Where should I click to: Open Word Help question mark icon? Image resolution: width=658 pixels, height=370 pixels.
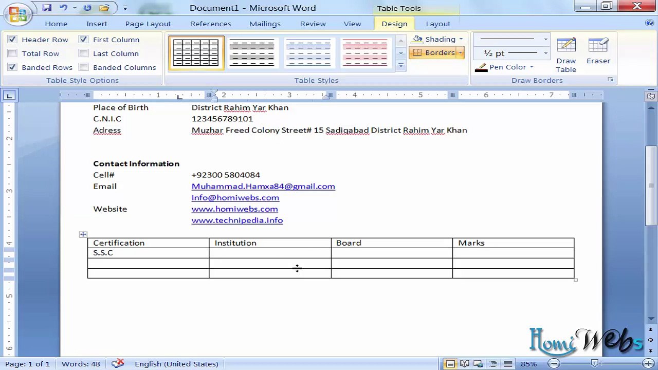tap(649, 23)
